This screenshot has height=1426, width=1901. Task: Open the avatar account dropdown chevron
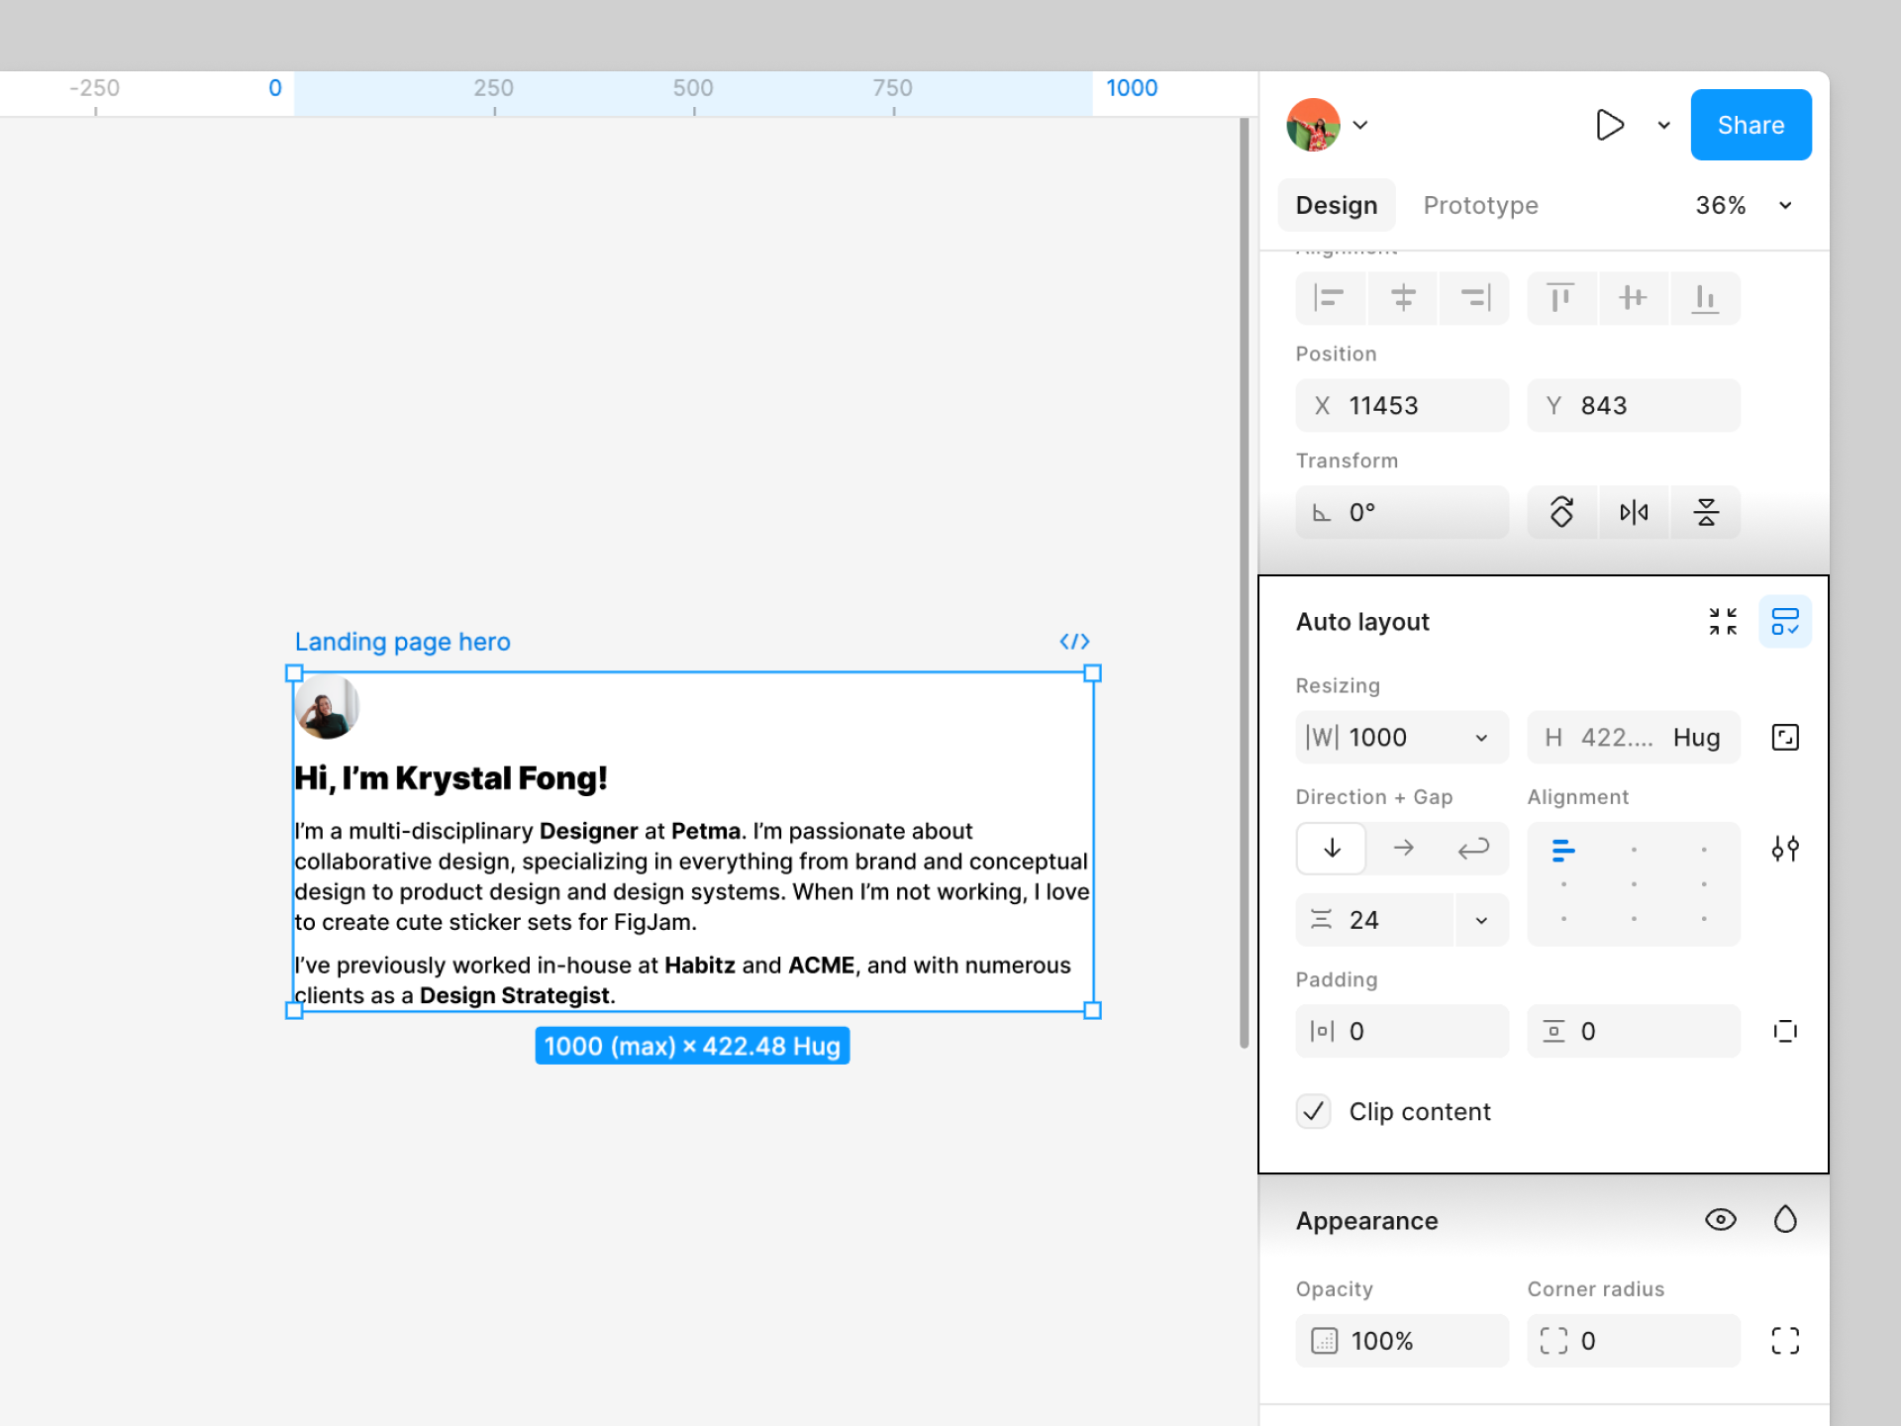(x=1360, y=125)
